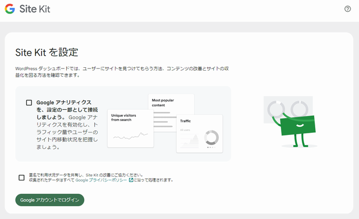Click the external link icon after privacy policy
Viewport: 359px width, 219px height.
131,180
